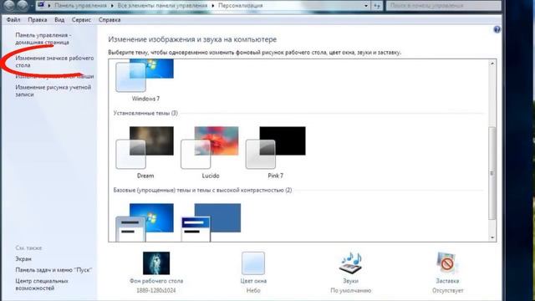Screen dimensions: 535x301
Task: Click the theme list scrollbar up arrow
Action: coord(492,64)
